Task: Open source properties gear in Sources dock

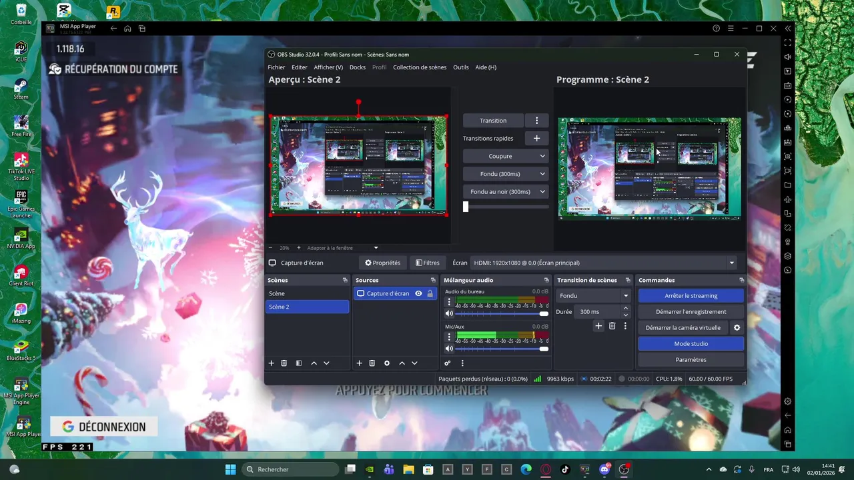Action: [x=387, y=363]
